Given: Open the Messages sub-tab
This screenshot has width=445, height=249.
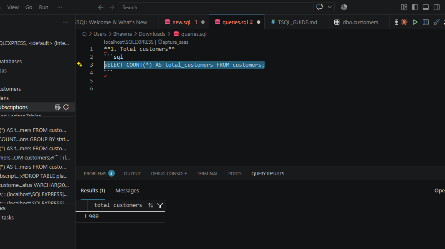Looking at the screenshot, I should (127, 191).
